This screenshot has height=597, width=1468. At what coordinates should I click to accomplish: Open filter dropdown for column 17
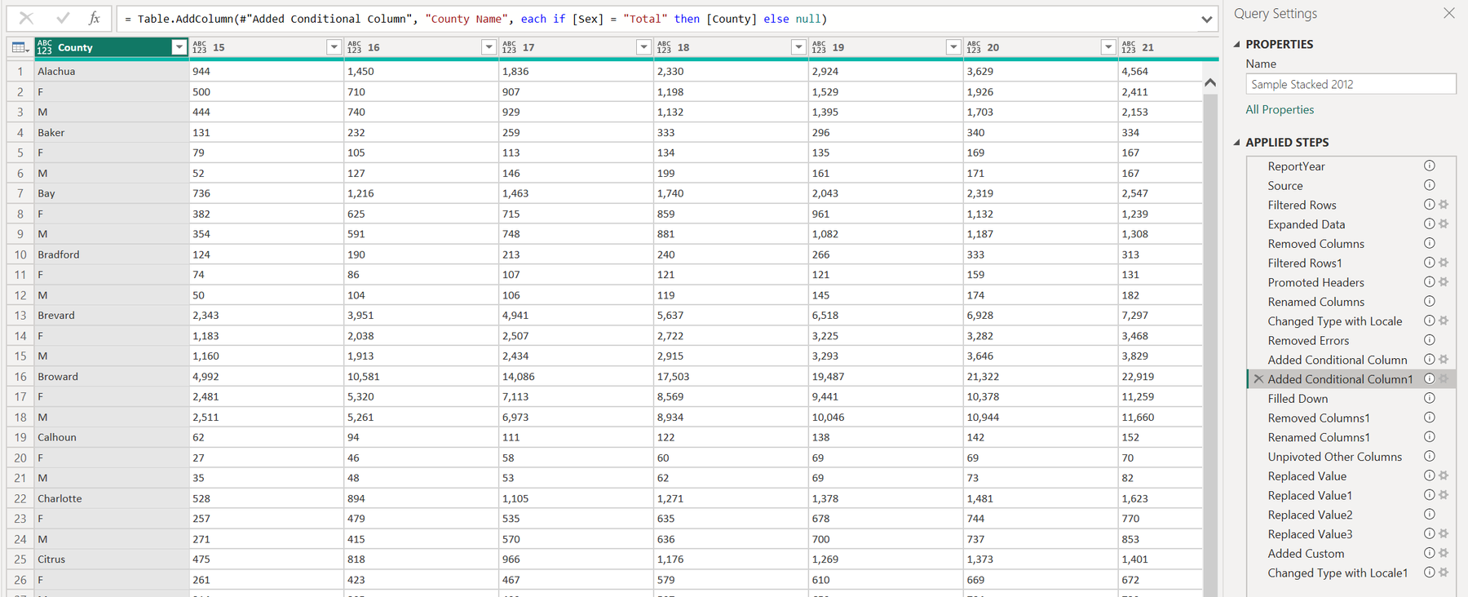click(643, 47)
